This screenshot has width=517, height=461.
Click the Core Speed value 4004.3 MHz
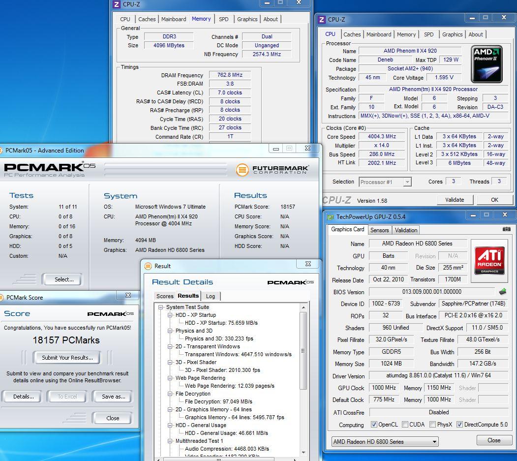coord(382,136)
